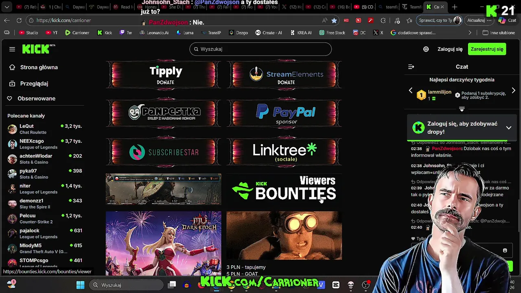The image size is (521, 293).
Task: Open Tipply donate banner
Action: 164,74
